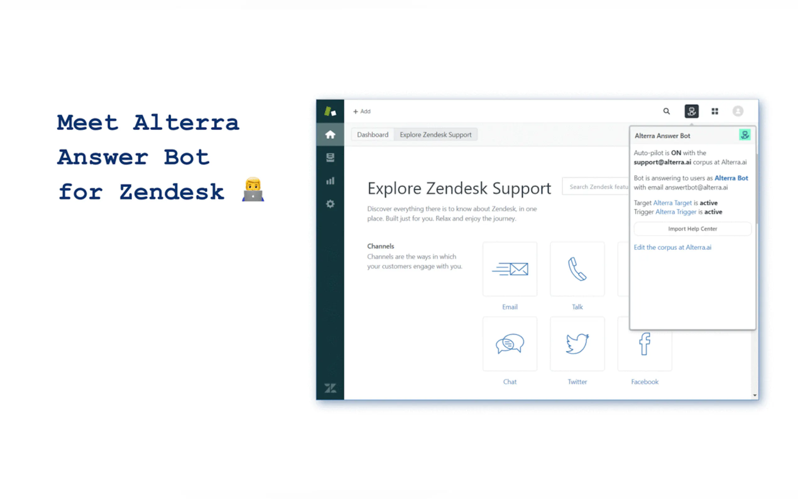The width and height of the screenshot is (798, 499).
Task: Click the Twitter label link
Action: (577, 382)
